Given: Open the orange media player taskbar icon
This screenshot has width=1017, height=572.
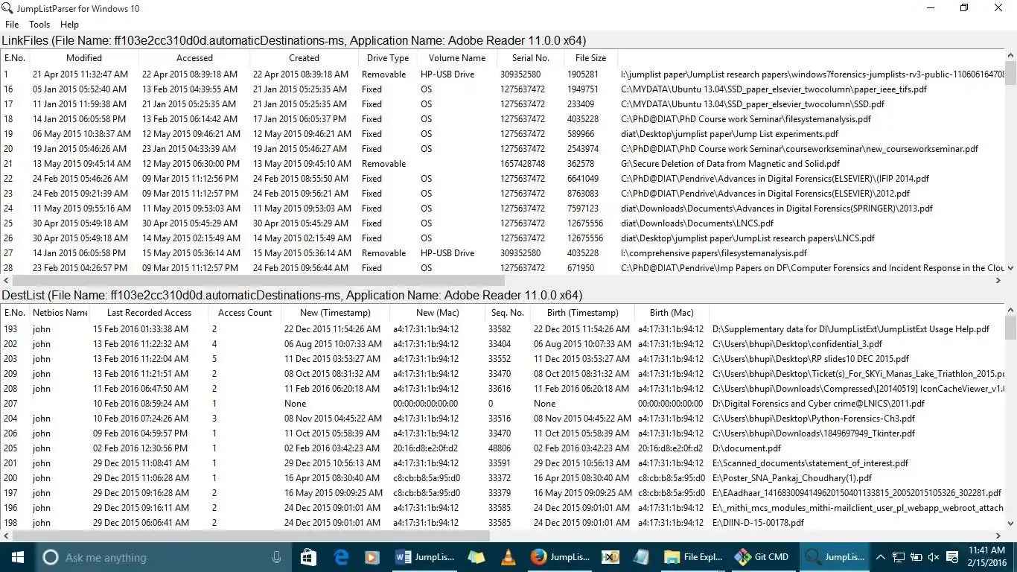Looking at the screenshot, I should (x=372, y=557).
